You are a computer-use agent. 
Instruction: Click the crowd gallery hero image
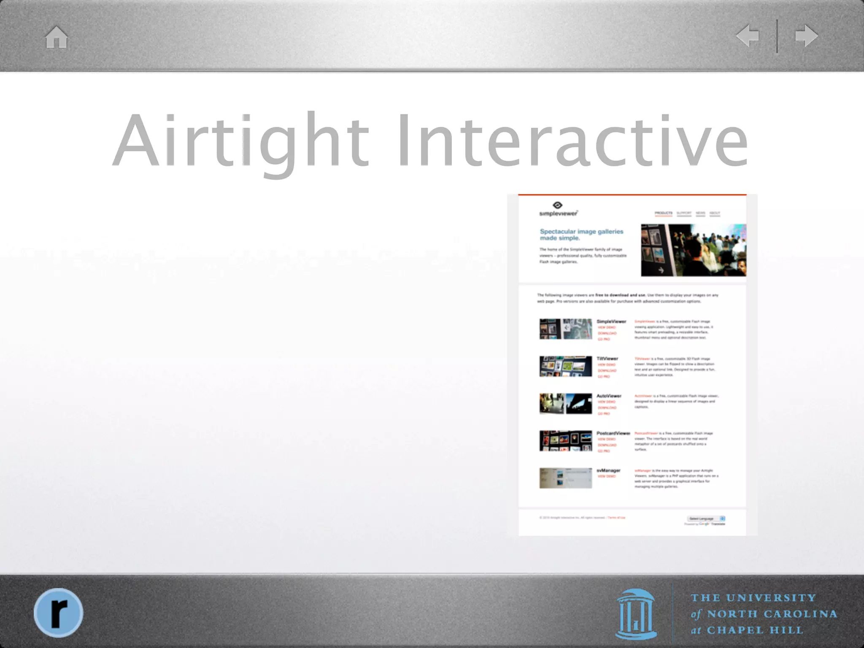[x=694, y=250]
